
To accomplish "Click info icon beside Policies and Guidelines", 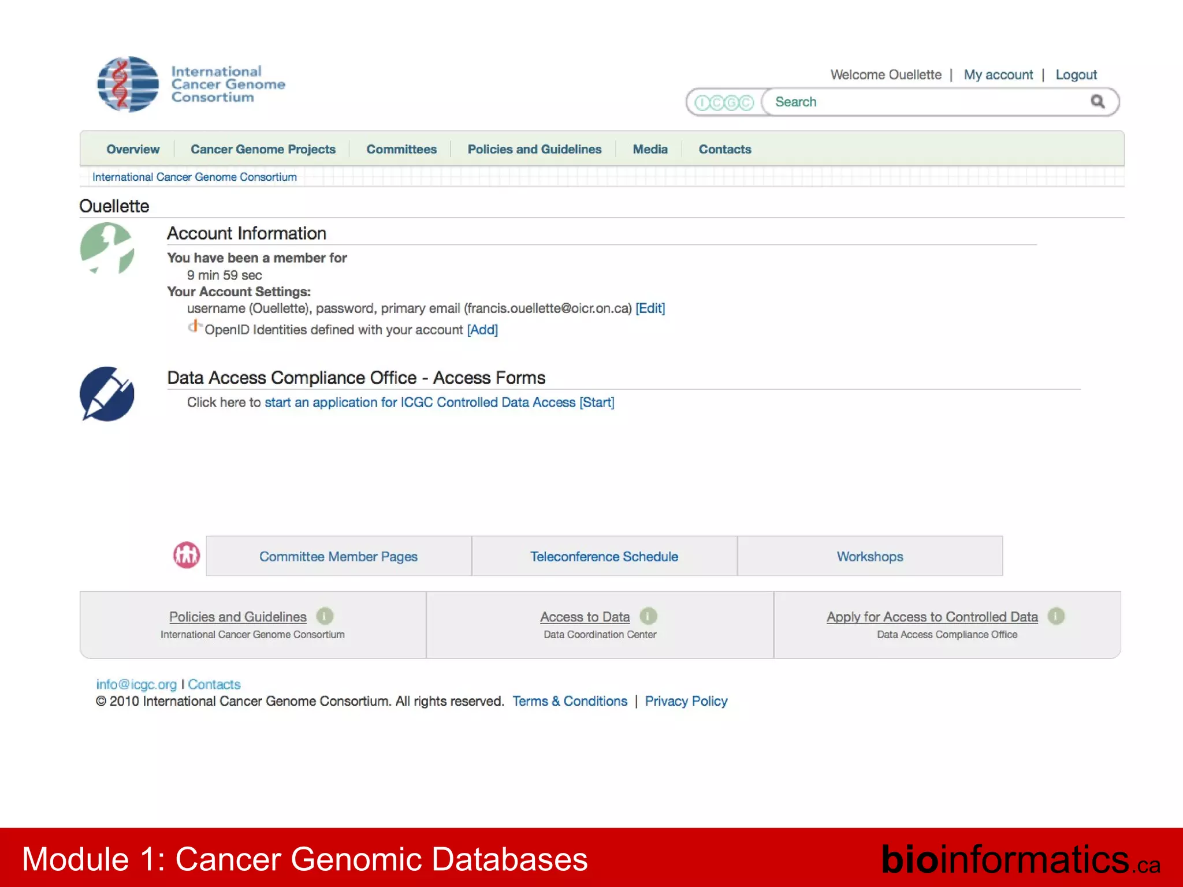I will [x=325, y=616].
